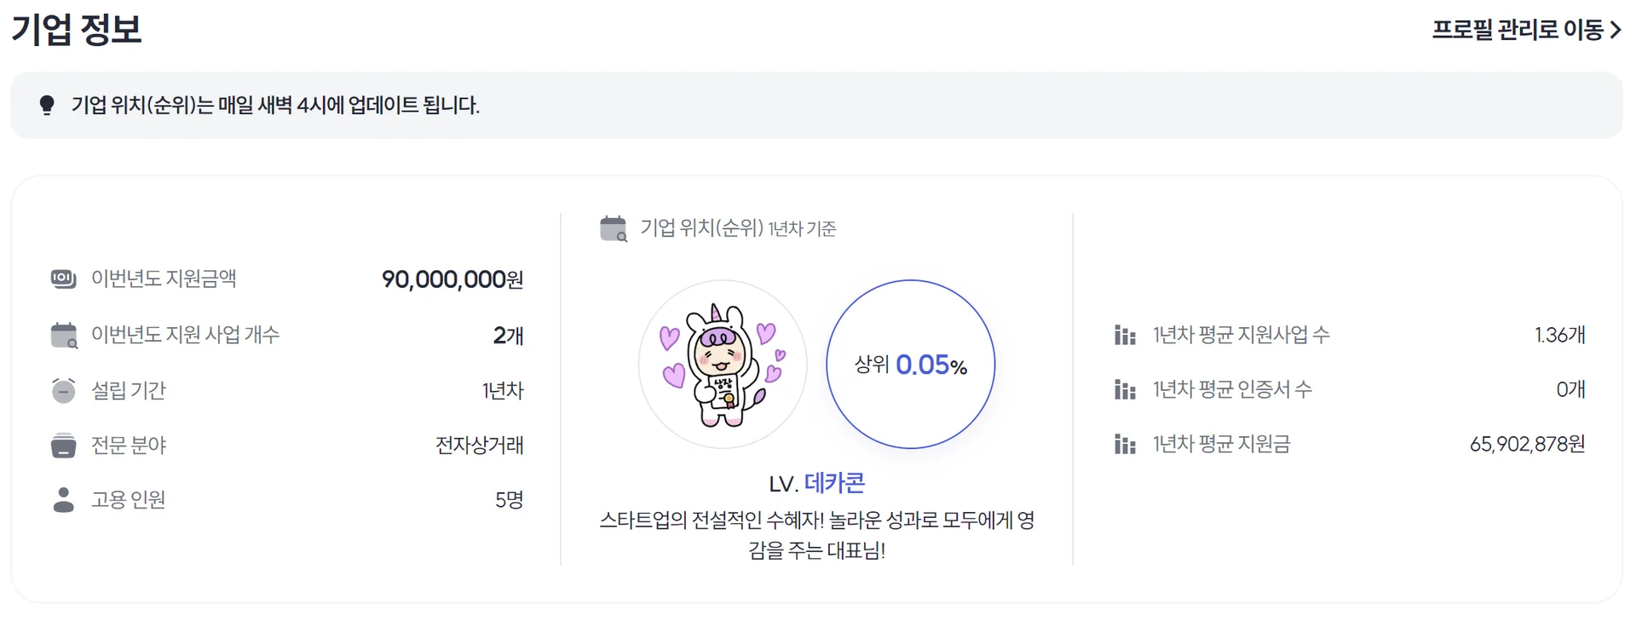Select the 90,000,000원 support amount value
This screenshot has width=1636, height=621.
452,279
